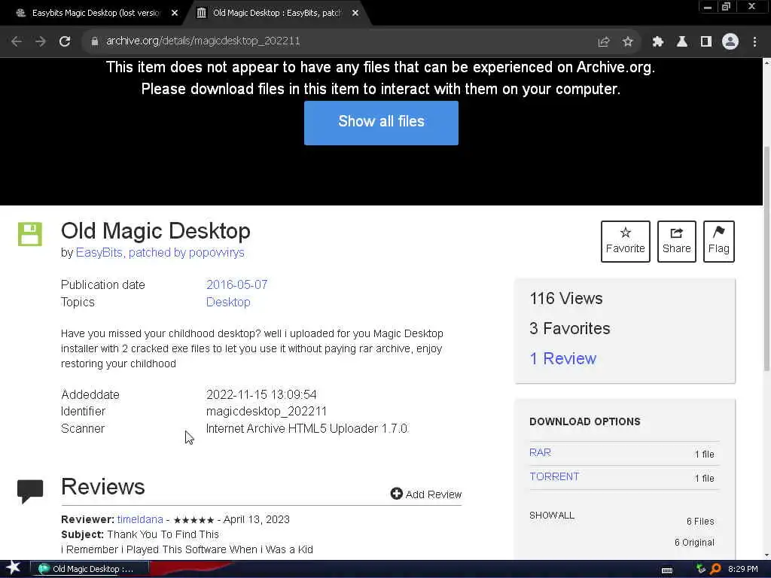The image size is (771, 578).
Task: Reload the archive.org page
Action: tap(65, 41)
